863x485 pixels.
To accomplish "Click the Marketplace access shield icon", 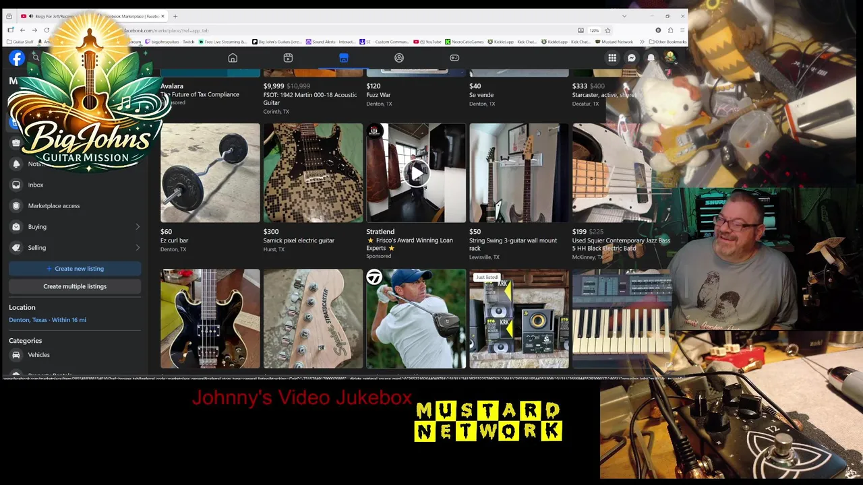I will coord(16,205).
